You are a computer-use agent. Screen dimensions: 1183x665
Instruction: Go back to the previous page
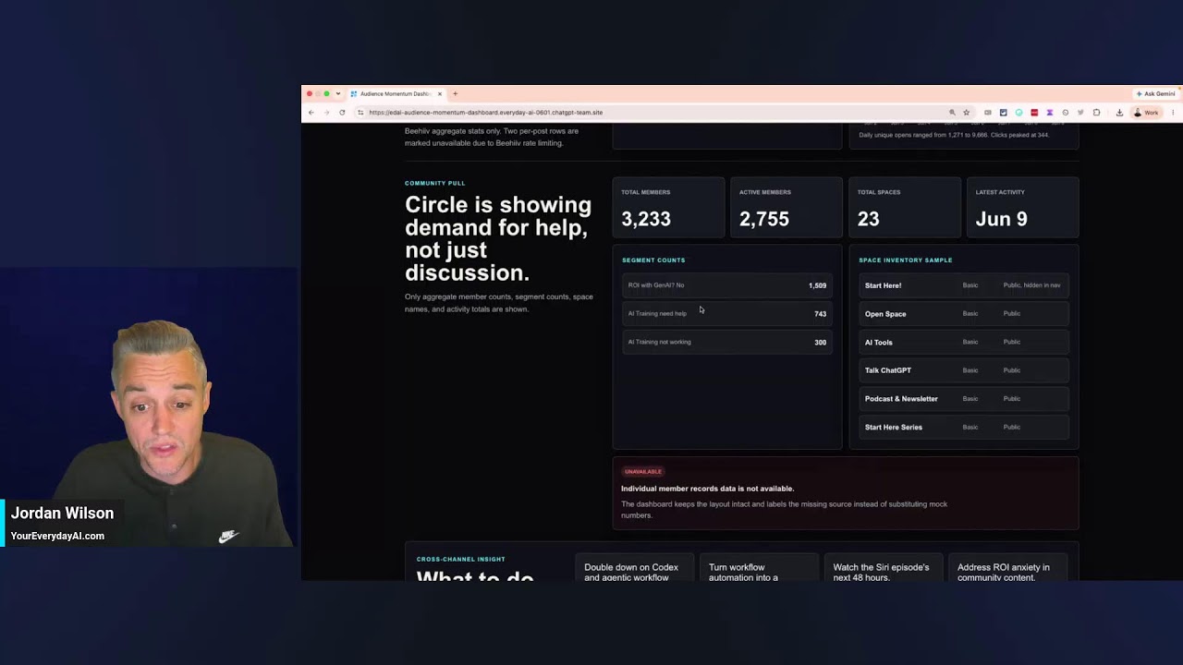[311, 113]
